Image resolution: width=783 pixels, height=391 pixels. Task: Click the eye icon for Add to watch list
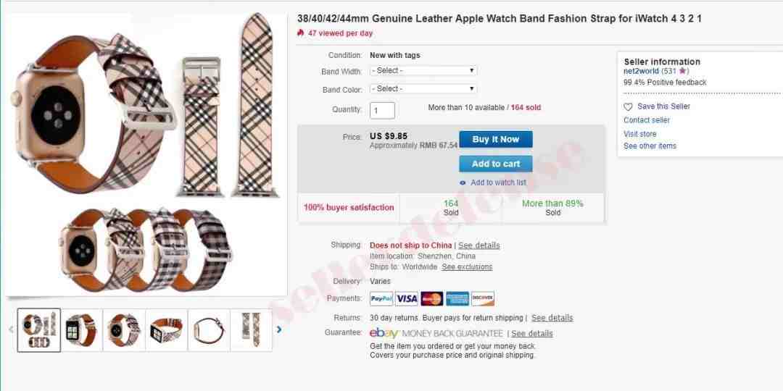click(463, 183)
